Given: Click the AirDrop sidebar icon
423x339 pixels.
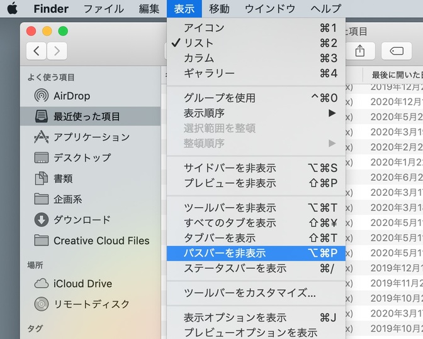Looking at the screenshot, I should (x=42, y=96).
